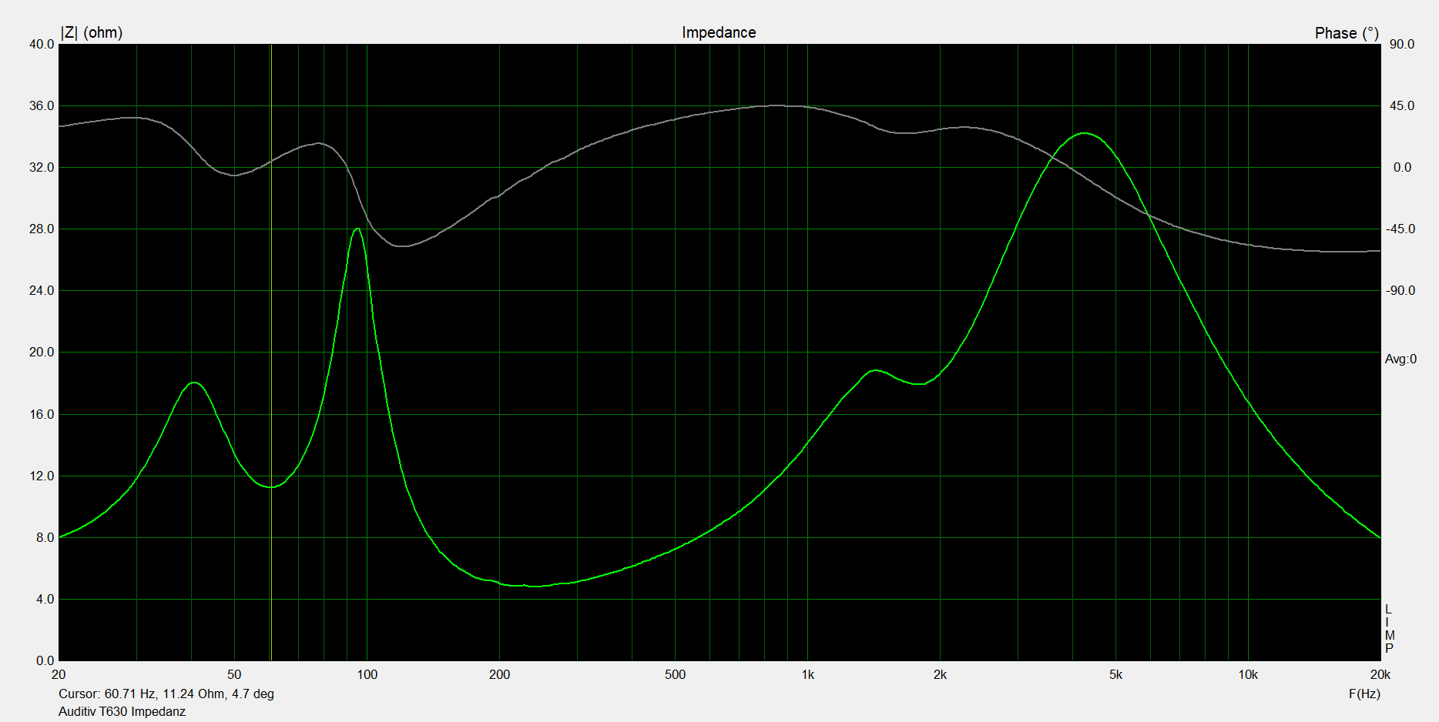Click the "200" frequency axis tick label

[x=499, y=675]
